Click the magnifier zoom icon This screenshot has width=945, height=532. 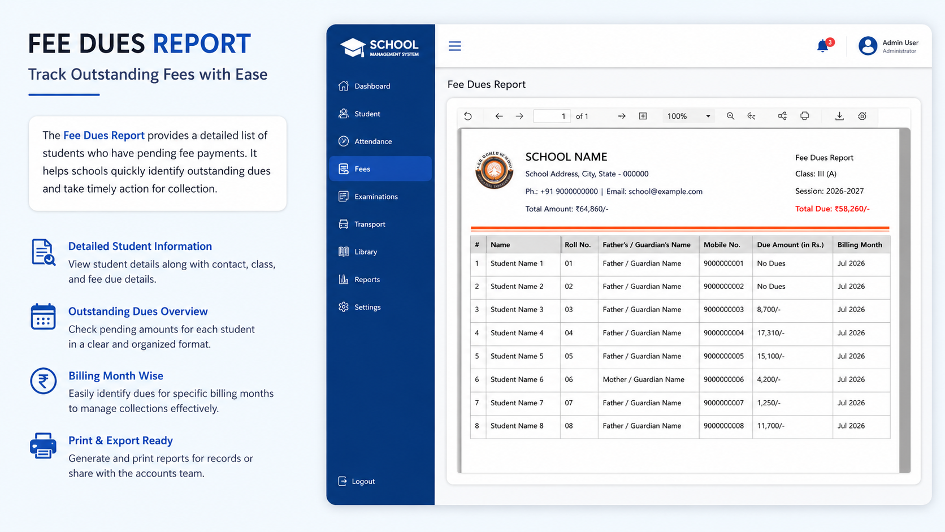point(730,116)
